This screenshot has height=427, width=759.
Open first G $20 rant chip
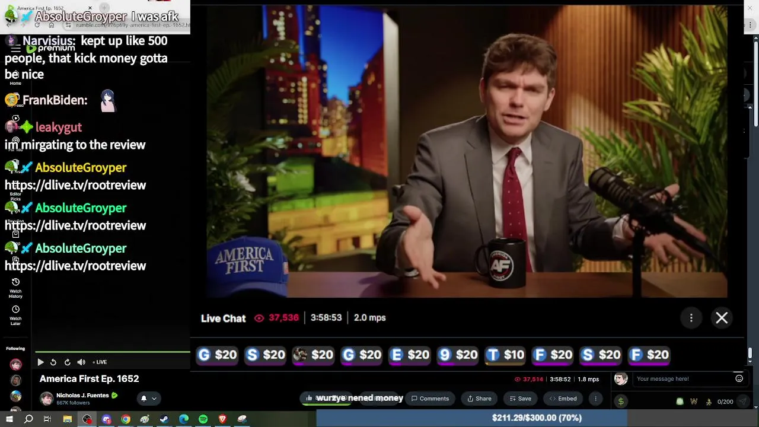[x=217, y=355]
